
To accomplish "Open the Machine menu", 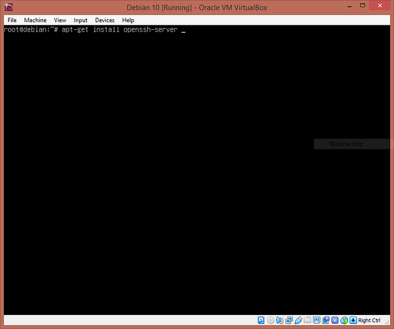I will 35,20.
